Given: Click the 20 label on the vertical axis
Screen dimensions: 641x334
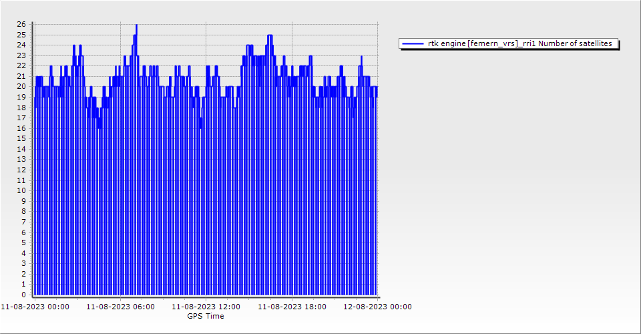Looking at the screenshot, I should [x=21, y=86].
